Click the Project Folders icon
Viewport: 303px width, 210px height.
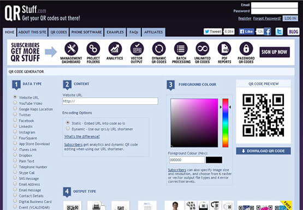(x=93, y=49)
